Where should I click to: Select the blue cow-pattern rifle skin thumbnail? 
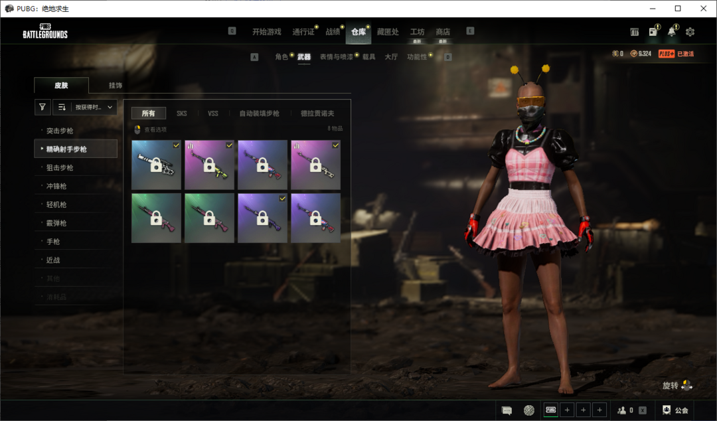coord(157,165)
